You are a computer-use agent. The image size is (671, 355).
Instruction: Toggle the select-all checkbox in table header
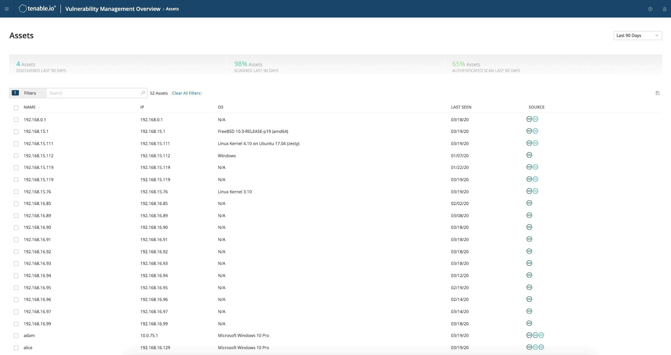(15, 107)
